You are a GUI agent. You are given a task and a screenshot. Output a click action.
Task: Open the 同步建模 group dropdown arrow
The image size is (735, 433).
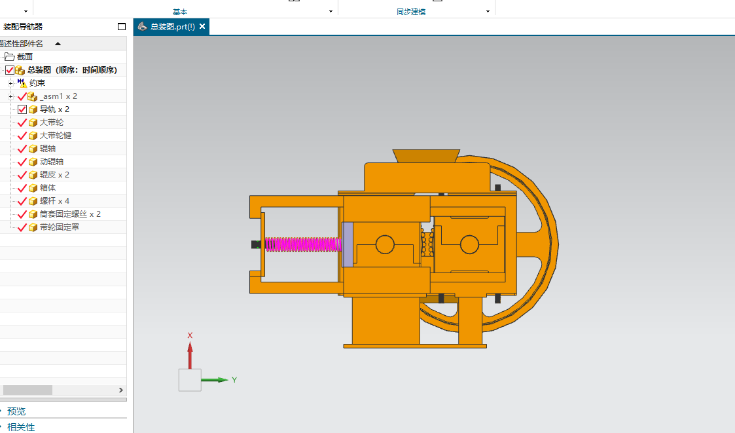point(488,12)
